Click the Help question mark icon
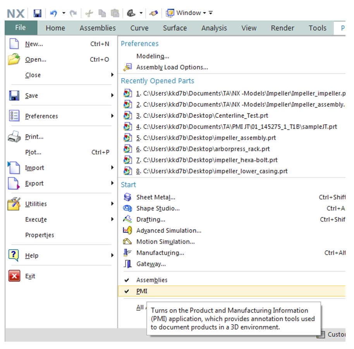The image size is (354, 349). (x=14, y=256)
